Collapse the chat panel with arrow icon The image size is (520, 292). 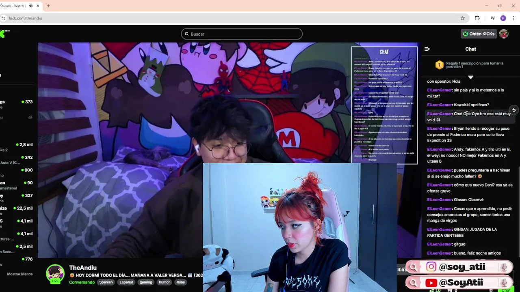pyautogui.click(x=427, y=49)
